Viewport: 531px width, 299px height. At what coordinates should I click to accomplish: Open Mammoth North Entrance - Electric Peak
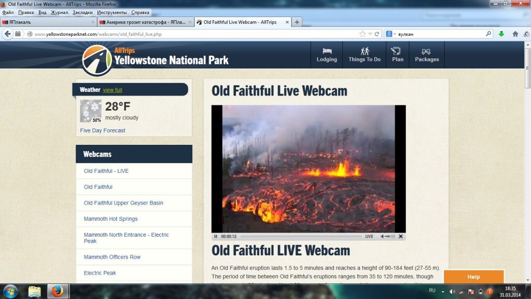127,238
